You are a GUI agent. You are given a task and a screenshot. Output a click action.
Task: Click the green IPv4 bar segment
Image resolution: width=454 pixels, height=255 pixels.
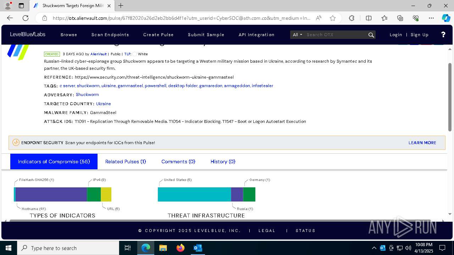(94, 194)
